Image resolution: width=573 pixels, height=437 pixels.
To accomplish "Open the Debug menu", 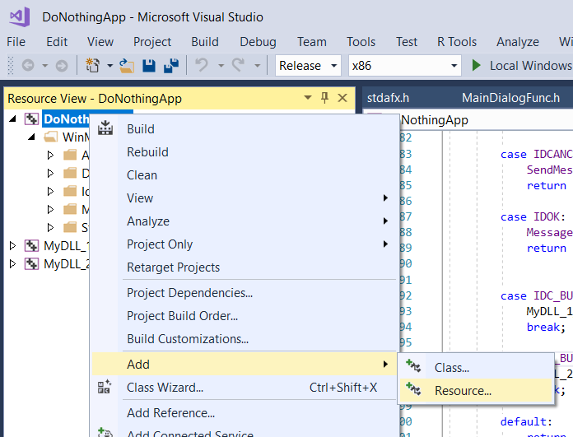I will pyautogui.click(x=258, y=42).
